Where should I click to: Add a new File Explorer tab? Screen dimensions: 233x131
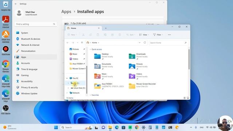point(106,28)
